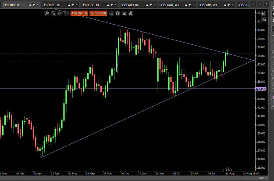Detach the EURUSD chart tab

[108, 5]
